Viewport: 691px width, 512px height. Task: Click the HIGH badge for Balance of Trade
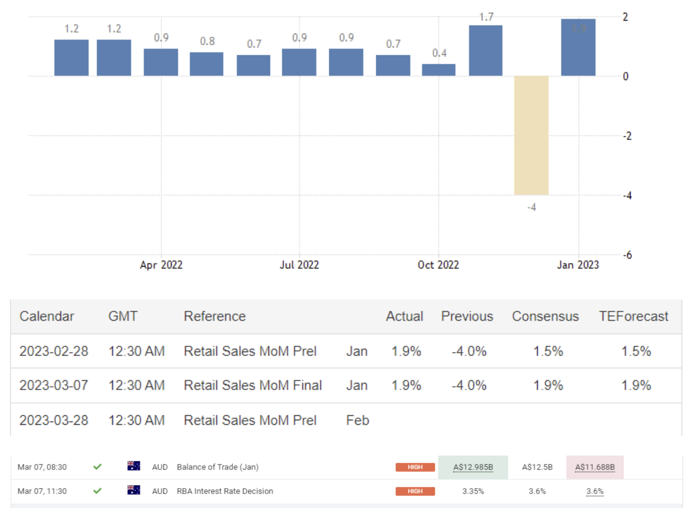415,467
